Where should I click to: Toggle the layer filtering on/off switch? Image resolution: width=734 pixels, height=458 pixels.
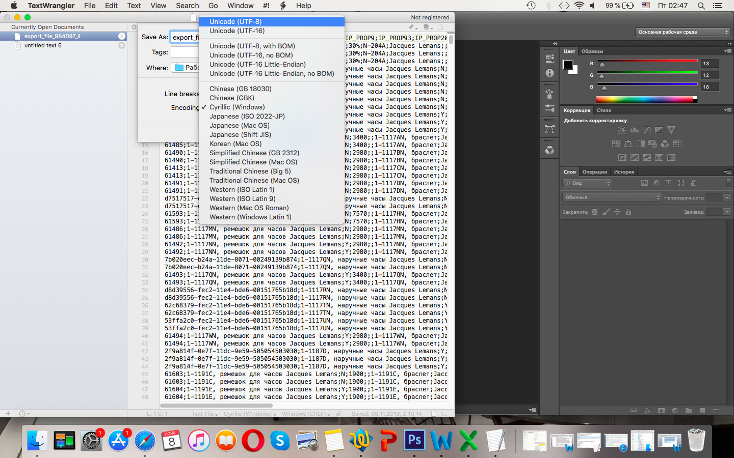click(x=729, y=183)
